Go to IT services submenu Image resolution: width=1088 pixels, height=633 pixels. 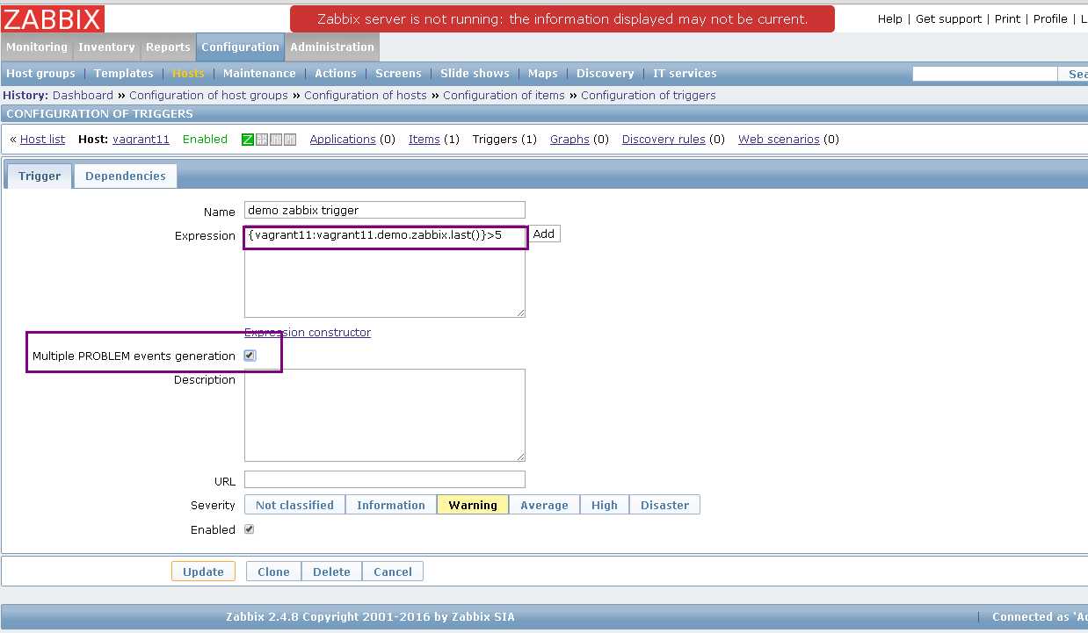pos(685,74)
